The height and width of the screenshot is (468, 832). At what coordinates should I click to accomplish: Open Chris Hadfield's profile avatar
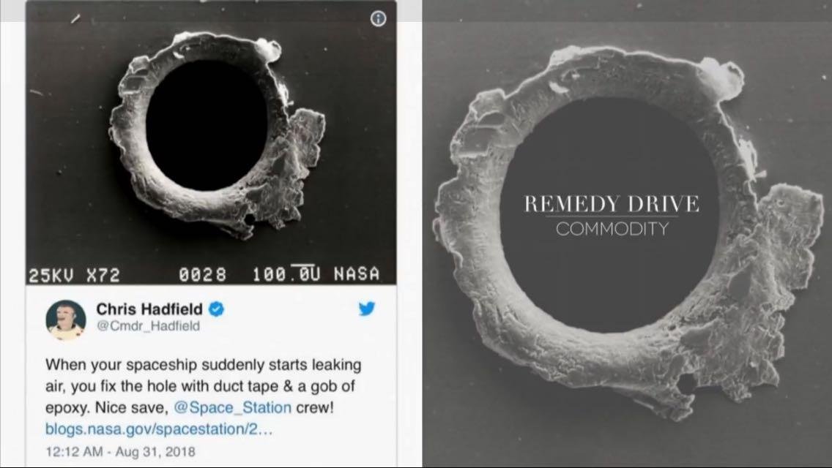tap(66, 319)
